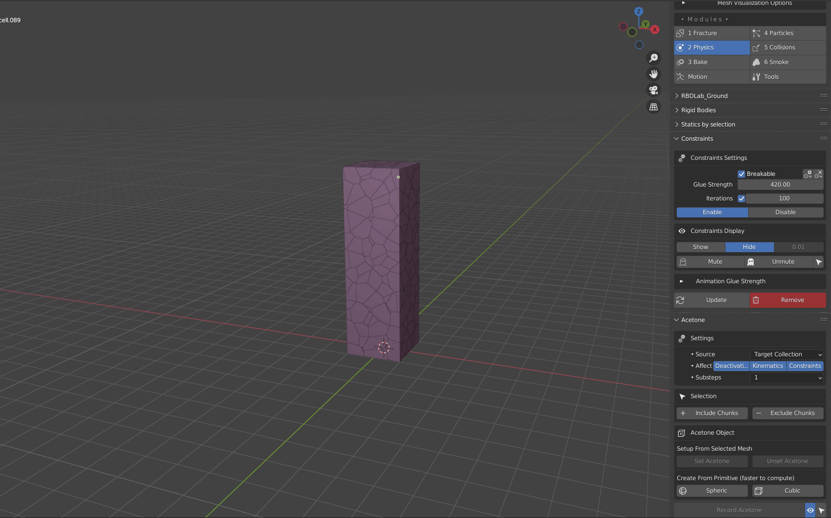Select Show in Constraints Display
The width and height of the screenshot is (831, 518).
pyautogui.click(x=700, y=247)
